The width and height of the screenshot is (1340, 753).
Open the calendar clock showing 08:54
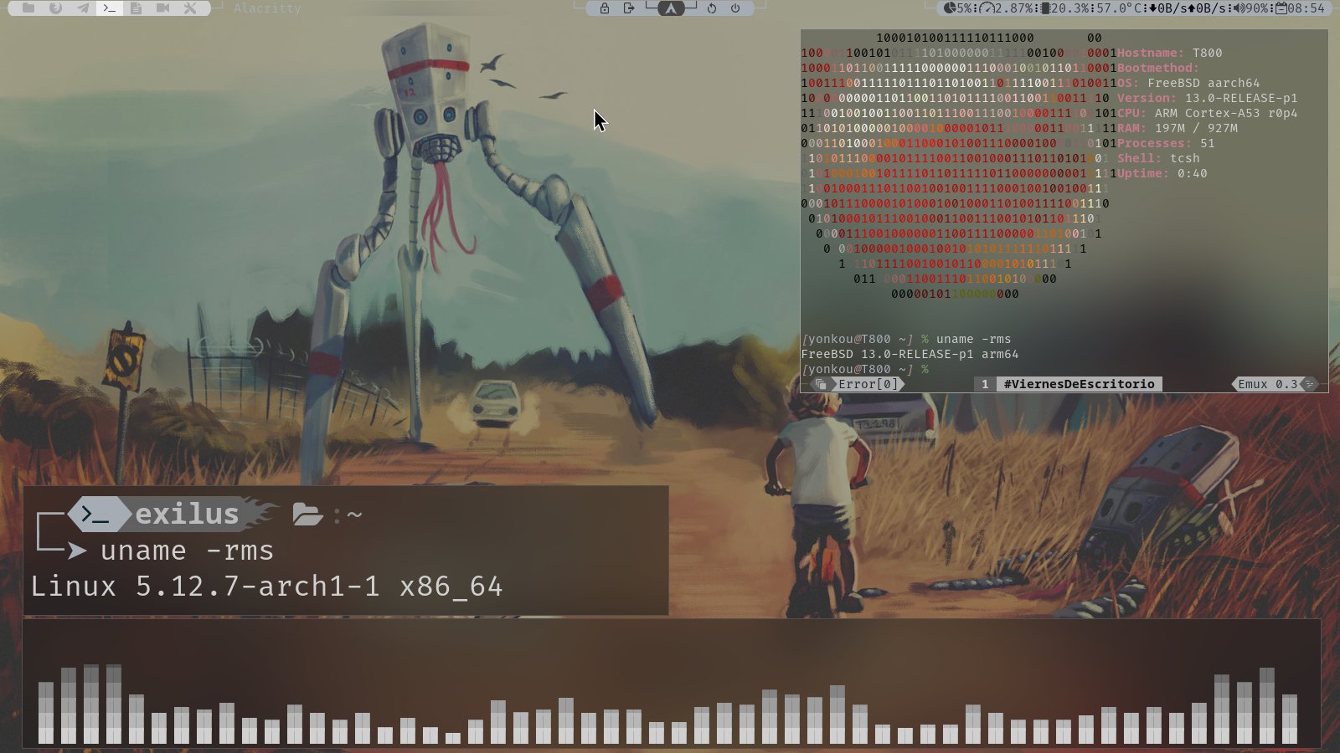tap(1301, 8)
